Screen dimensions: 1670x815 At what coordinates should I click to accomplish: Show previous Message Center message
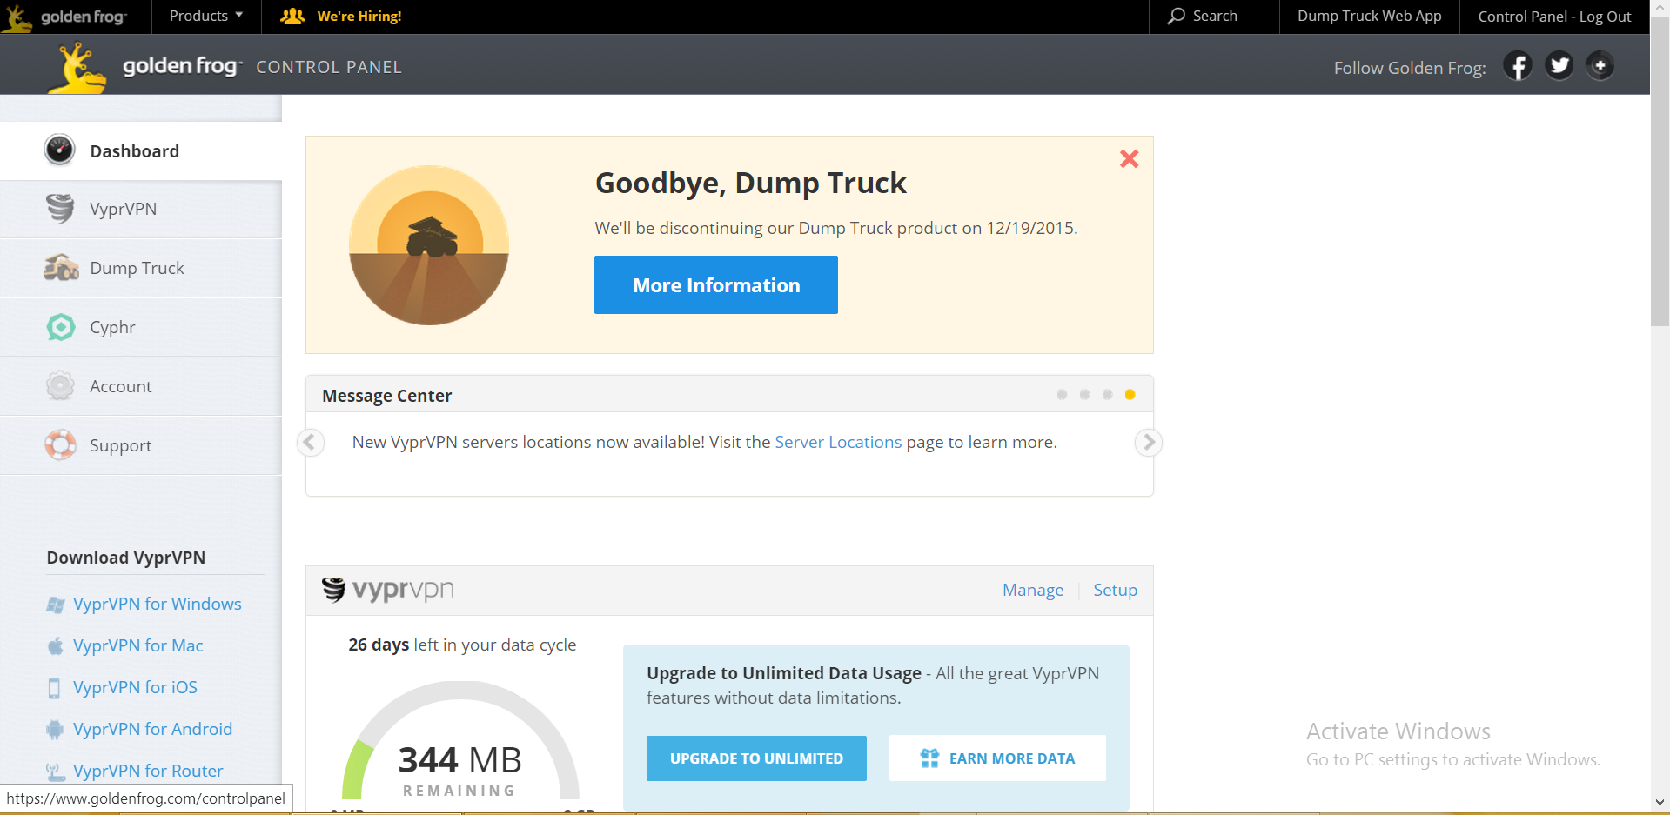(310, 442)
